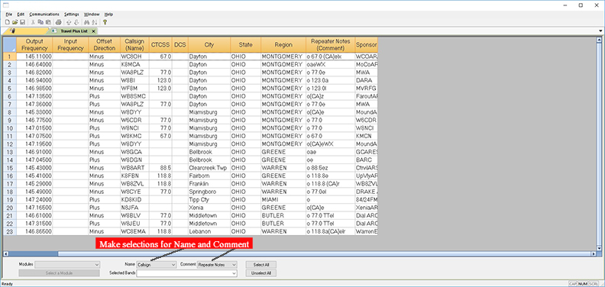Open the Settings menu

pos(71,15)
